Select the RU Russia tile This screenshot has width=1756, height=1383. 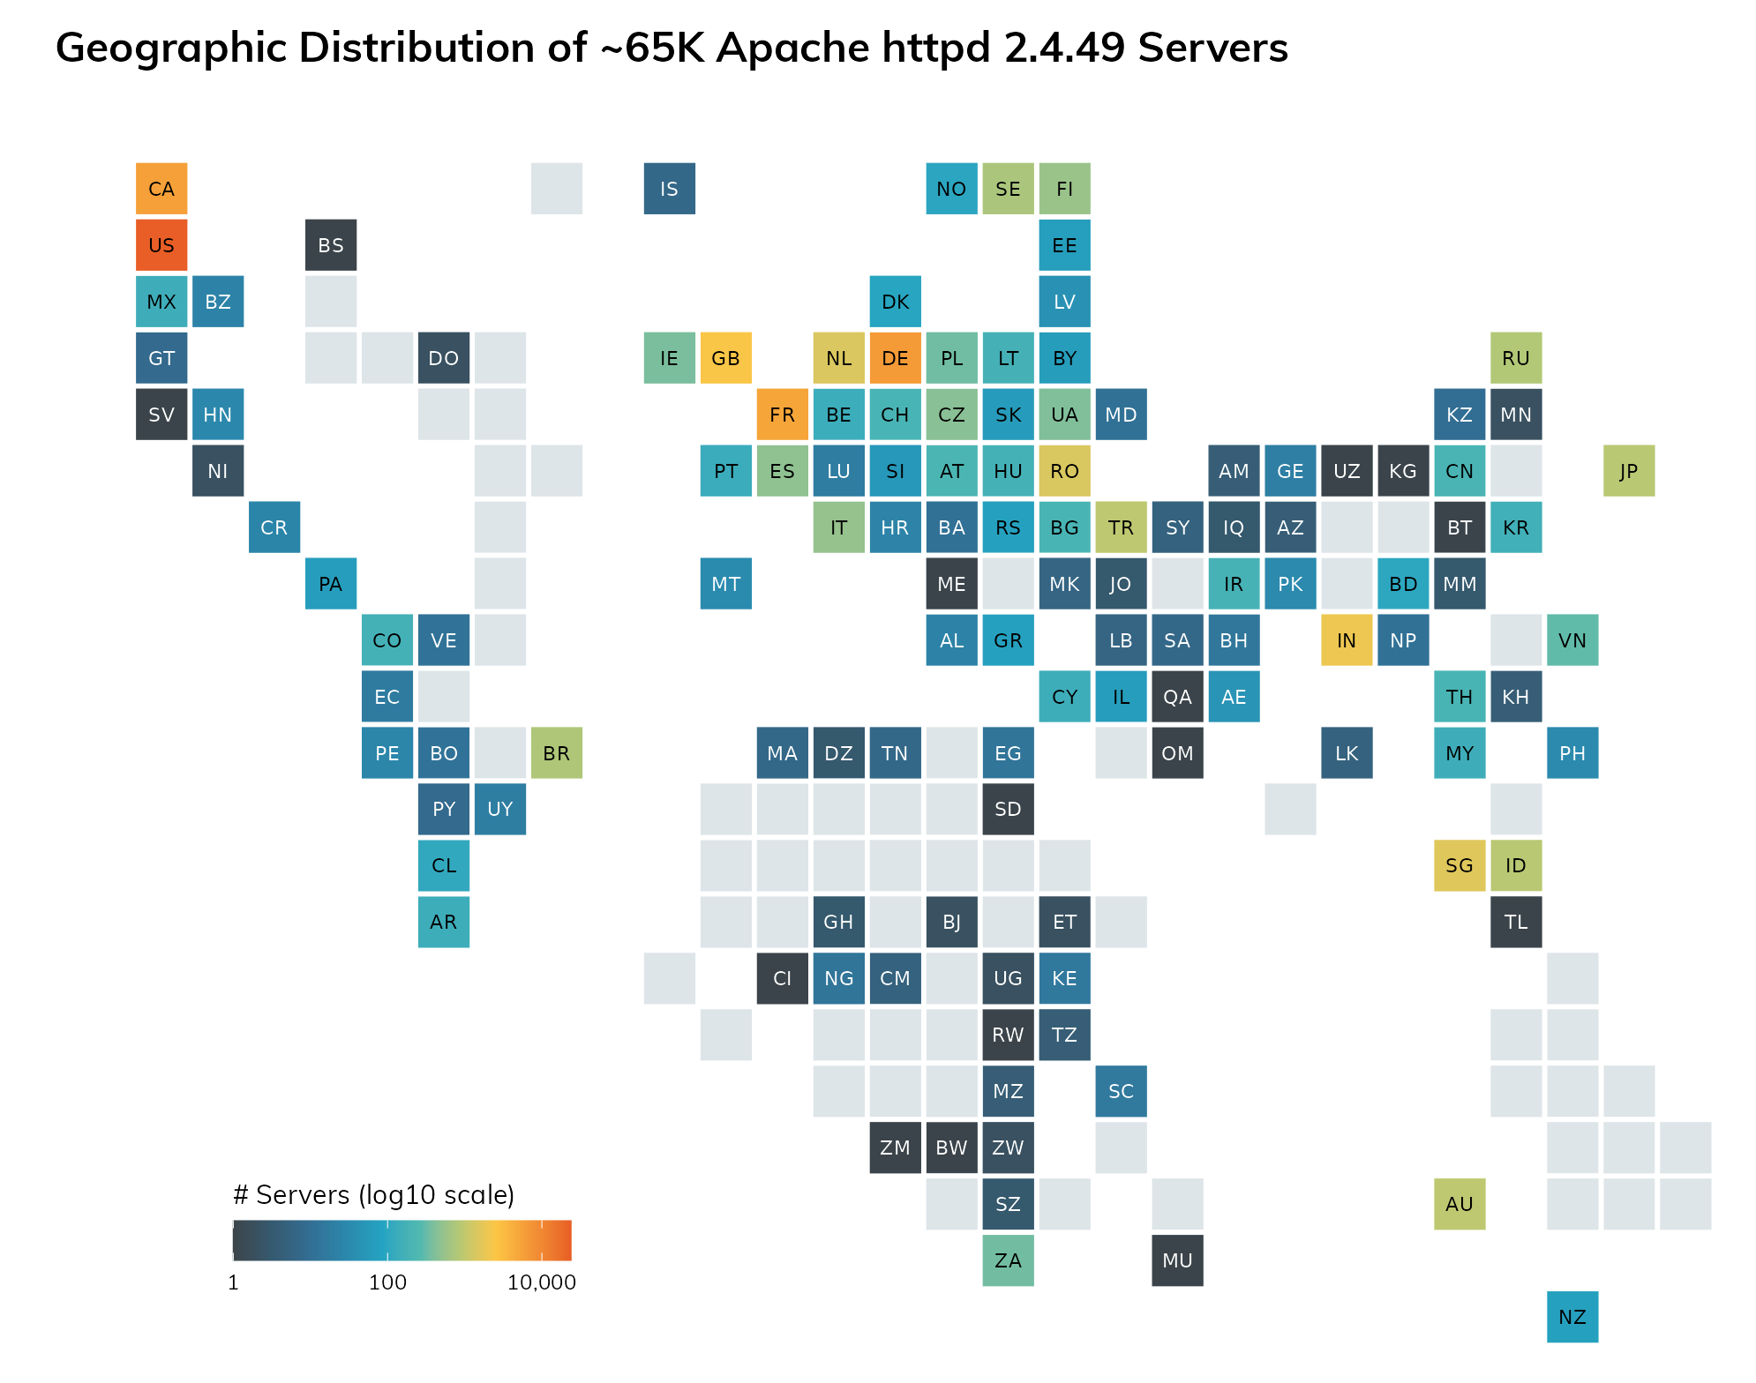(x=1515, y=358)
